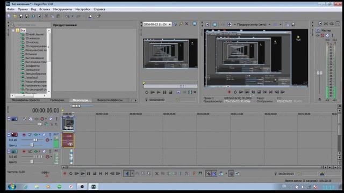Delete selected events with the X icon
344x193 pixels.
[157, 174]
